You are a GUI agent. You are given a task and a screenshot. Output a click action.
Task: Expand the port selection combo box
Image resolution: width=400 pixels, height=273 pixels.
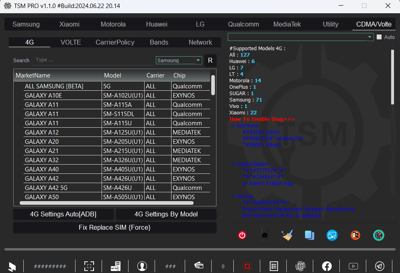(300, 37)
